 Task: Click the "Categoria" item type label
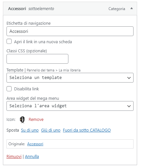[x=117, y=9]
